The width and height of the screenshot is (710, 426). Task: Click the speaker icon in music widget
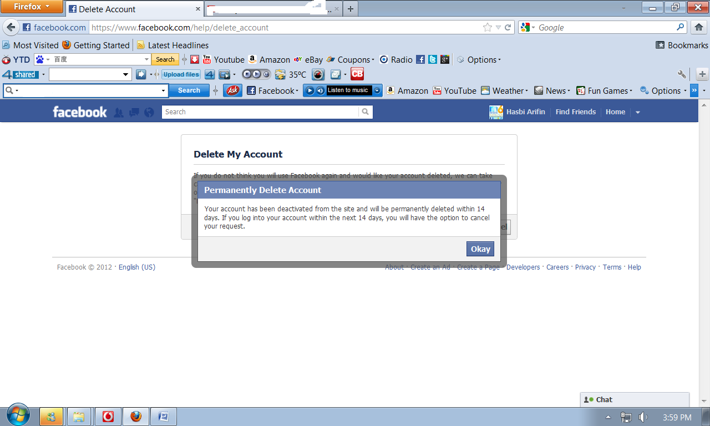[320, 90]
